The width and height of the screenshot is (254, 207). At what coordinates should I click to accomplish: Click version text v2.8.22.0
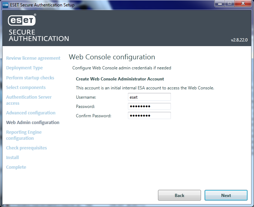[x=239, y=40]
